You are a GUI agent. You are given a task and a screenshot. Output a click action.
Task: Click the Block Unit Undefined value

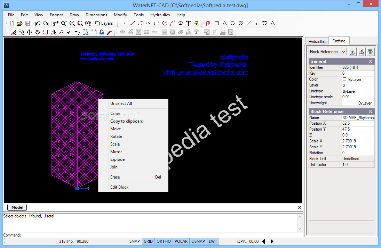coord(358,159)
